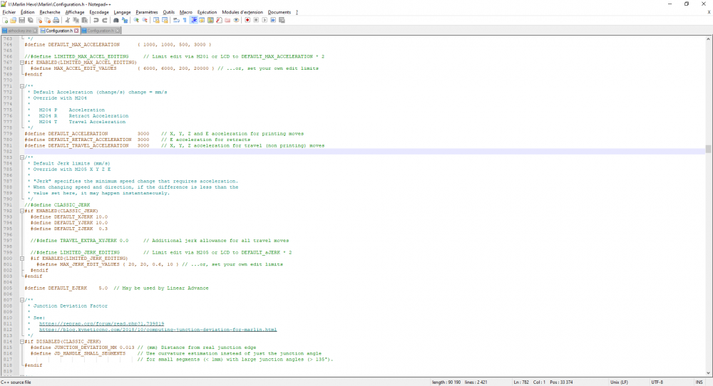Collapse the Junction Deviation Factor comment block
The width and height of the screenshot is (713, 386).
click(x=22, y=300)
